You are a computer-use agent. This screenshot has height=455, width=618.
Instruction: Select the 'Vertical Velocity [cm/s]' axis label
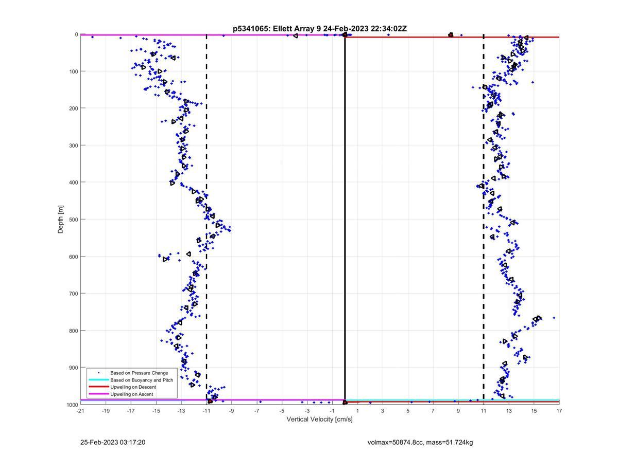(319, 420)
